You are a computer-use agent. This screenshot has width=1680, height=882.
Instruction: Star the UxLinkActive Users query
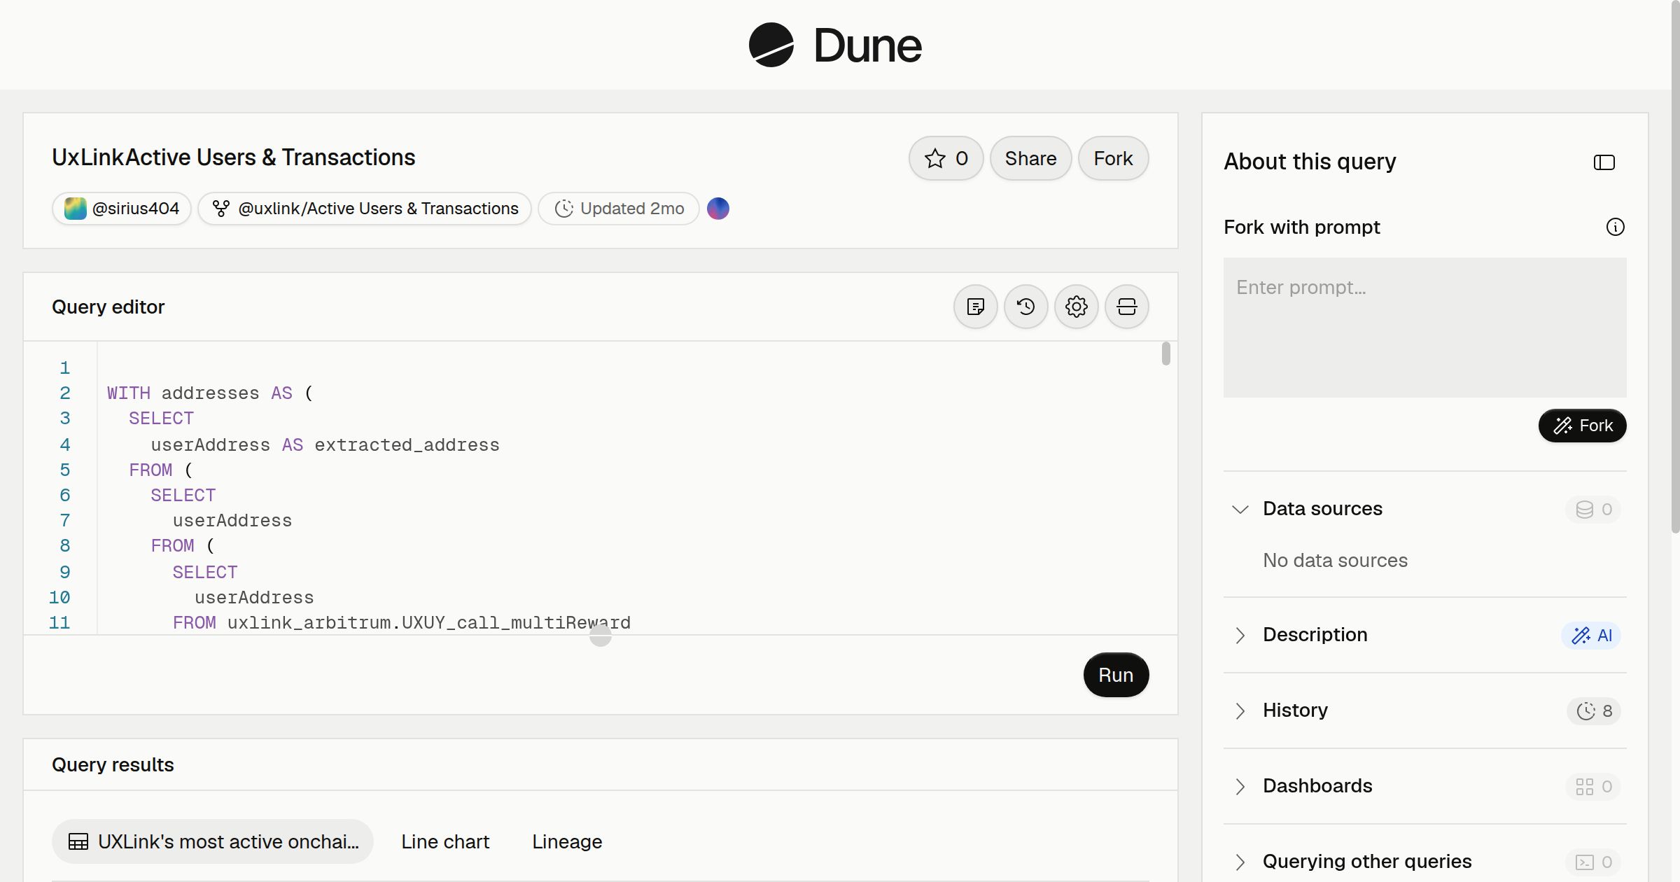click(x=946, y=158)
